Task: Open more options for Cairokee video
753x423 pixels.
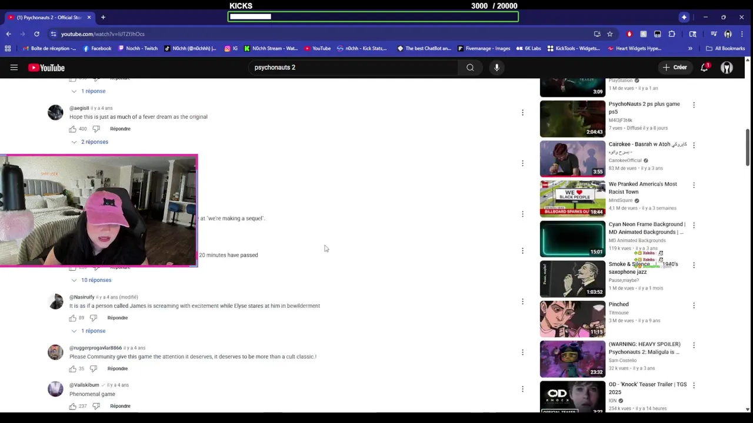Action: 694,145
